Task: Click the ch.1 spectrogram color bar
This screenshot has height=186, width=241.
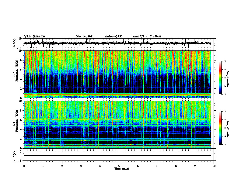Action: pyautogui.click(x=220, y=78)
